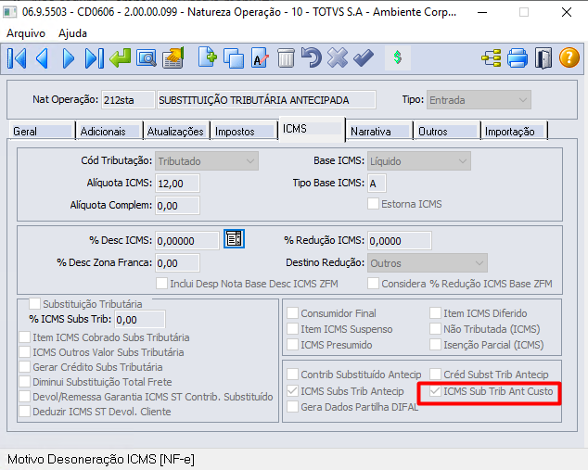588x470 pixels.
Task: Click the green dollar sign icon
Action: click(x=398, y=57)
